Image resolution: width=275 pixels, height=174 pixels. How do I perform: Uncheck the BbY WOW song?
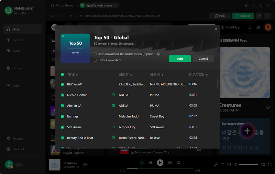[x=63, y=84]
